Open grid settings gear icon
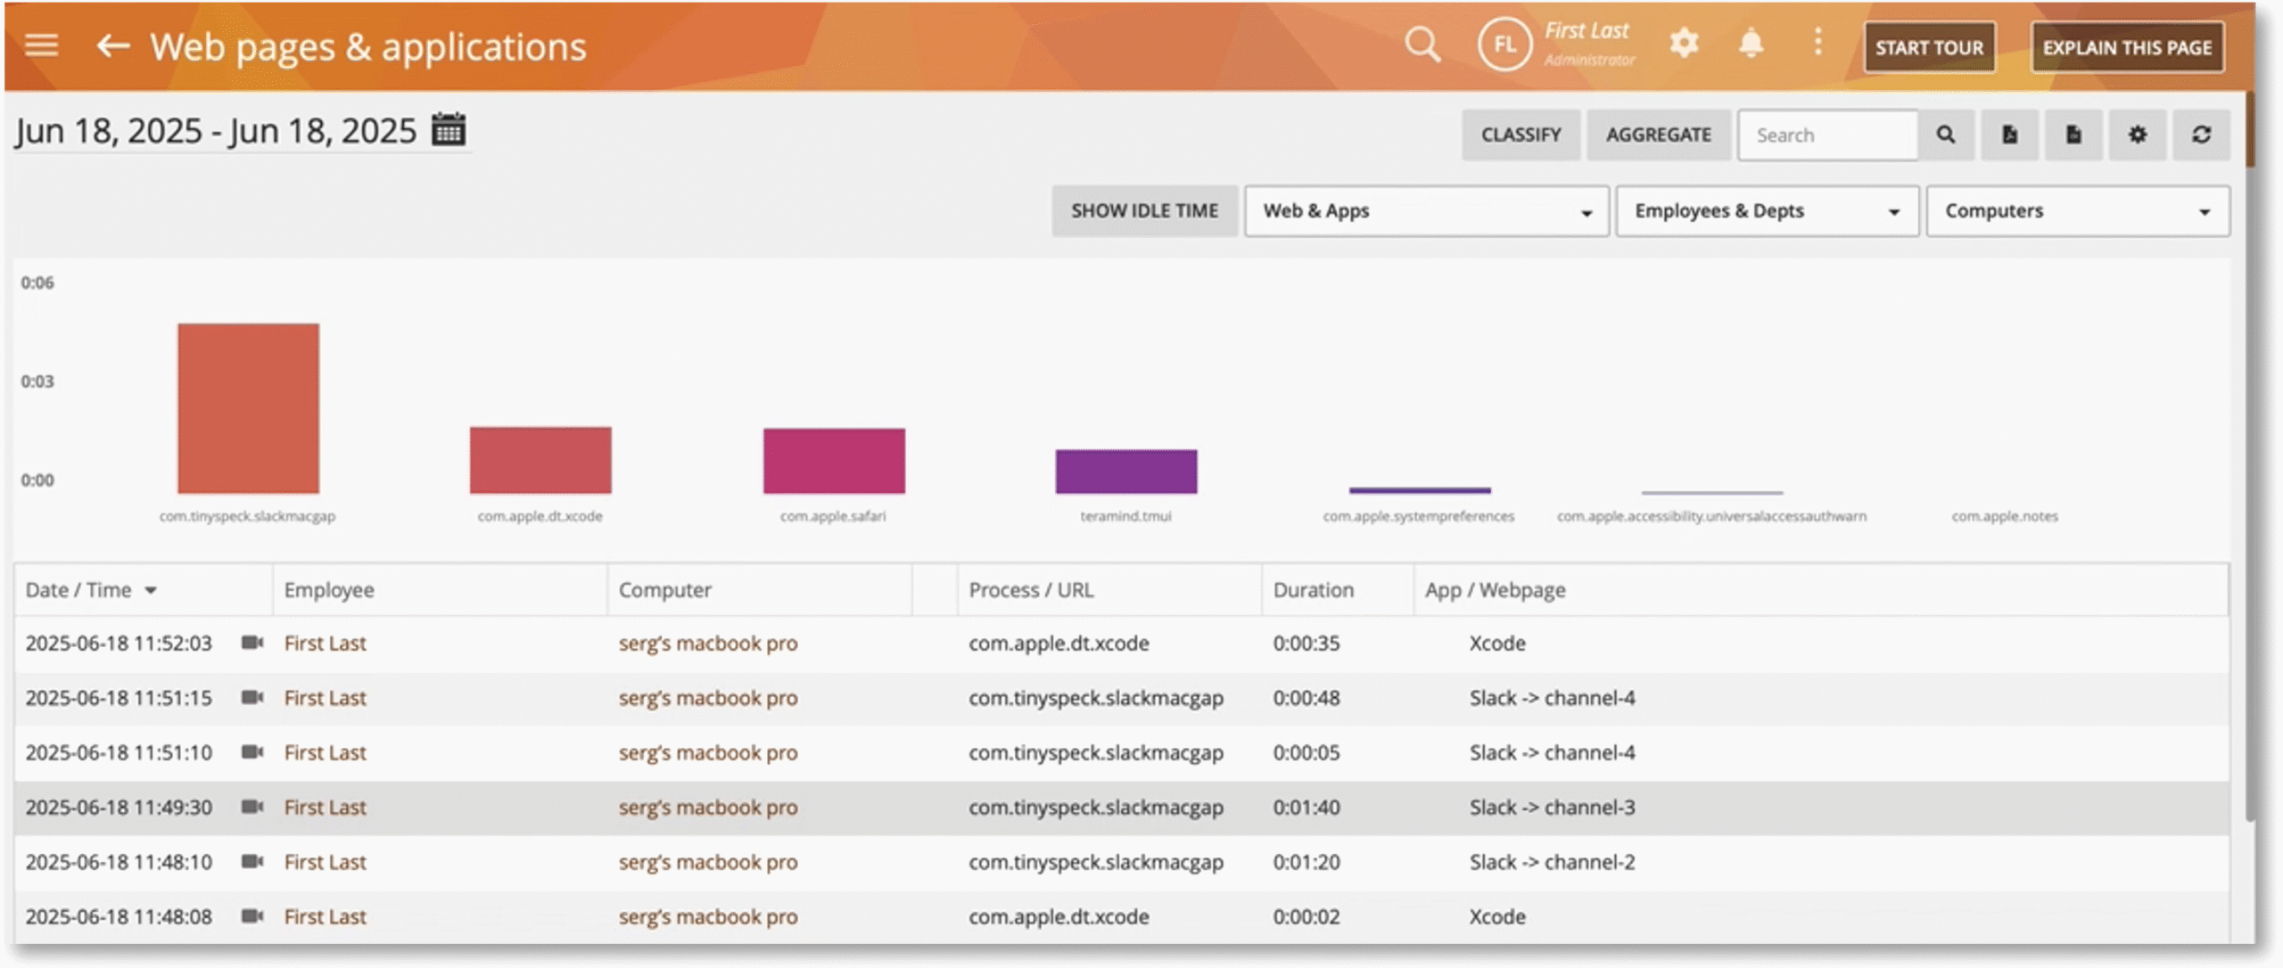 point(2137,135)
